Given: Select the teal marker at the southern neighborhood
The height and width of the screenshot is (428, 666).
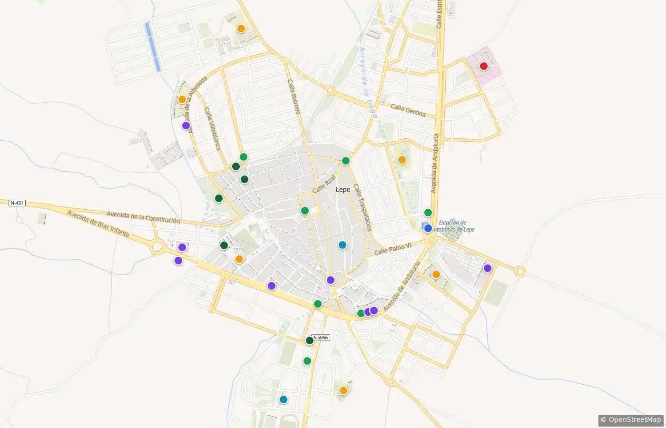Looking at the screenshot, I should (x=284, y=399).
